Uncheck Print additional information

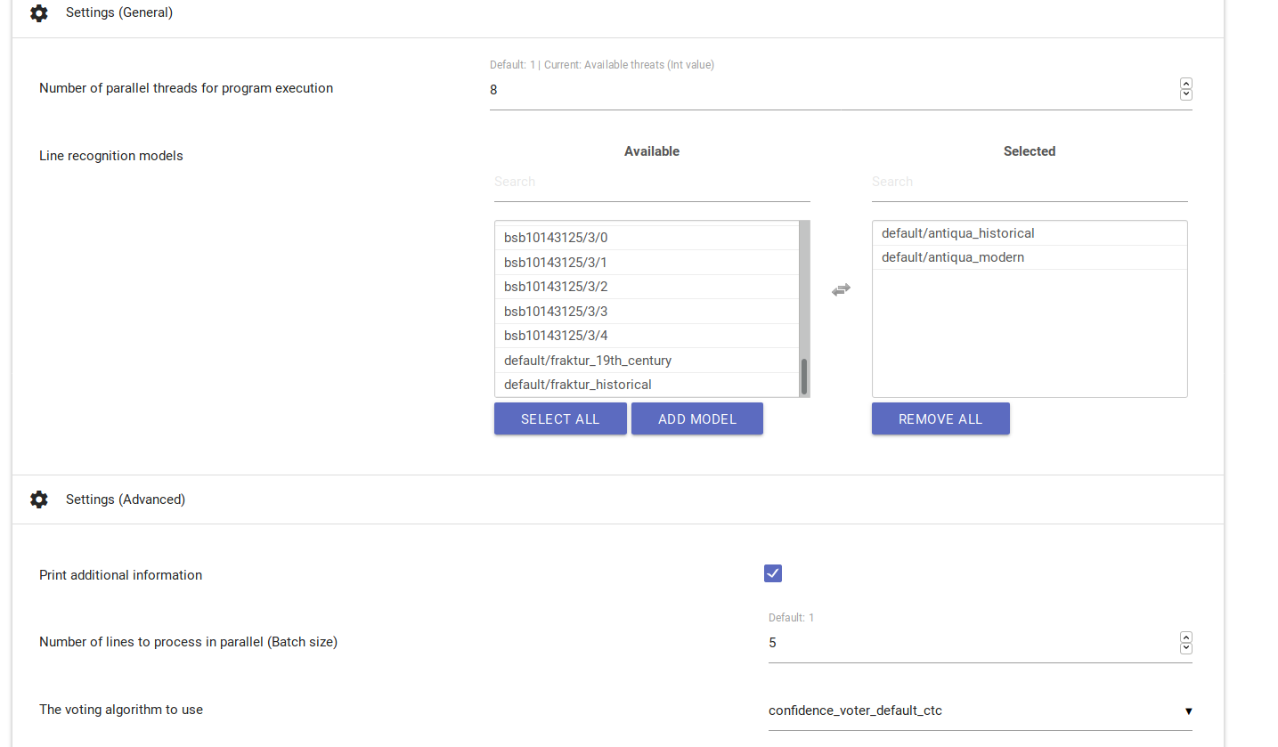point(772,573)
